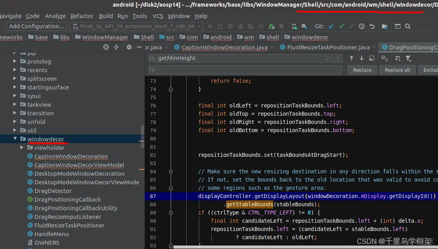Click into the replace text field
This screenshot has height=249, width=438.
245,70
